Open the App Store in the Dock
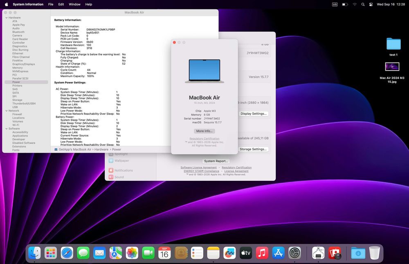Image resolution: width=409 pixels, height=264 pixels. coord(278,253)
